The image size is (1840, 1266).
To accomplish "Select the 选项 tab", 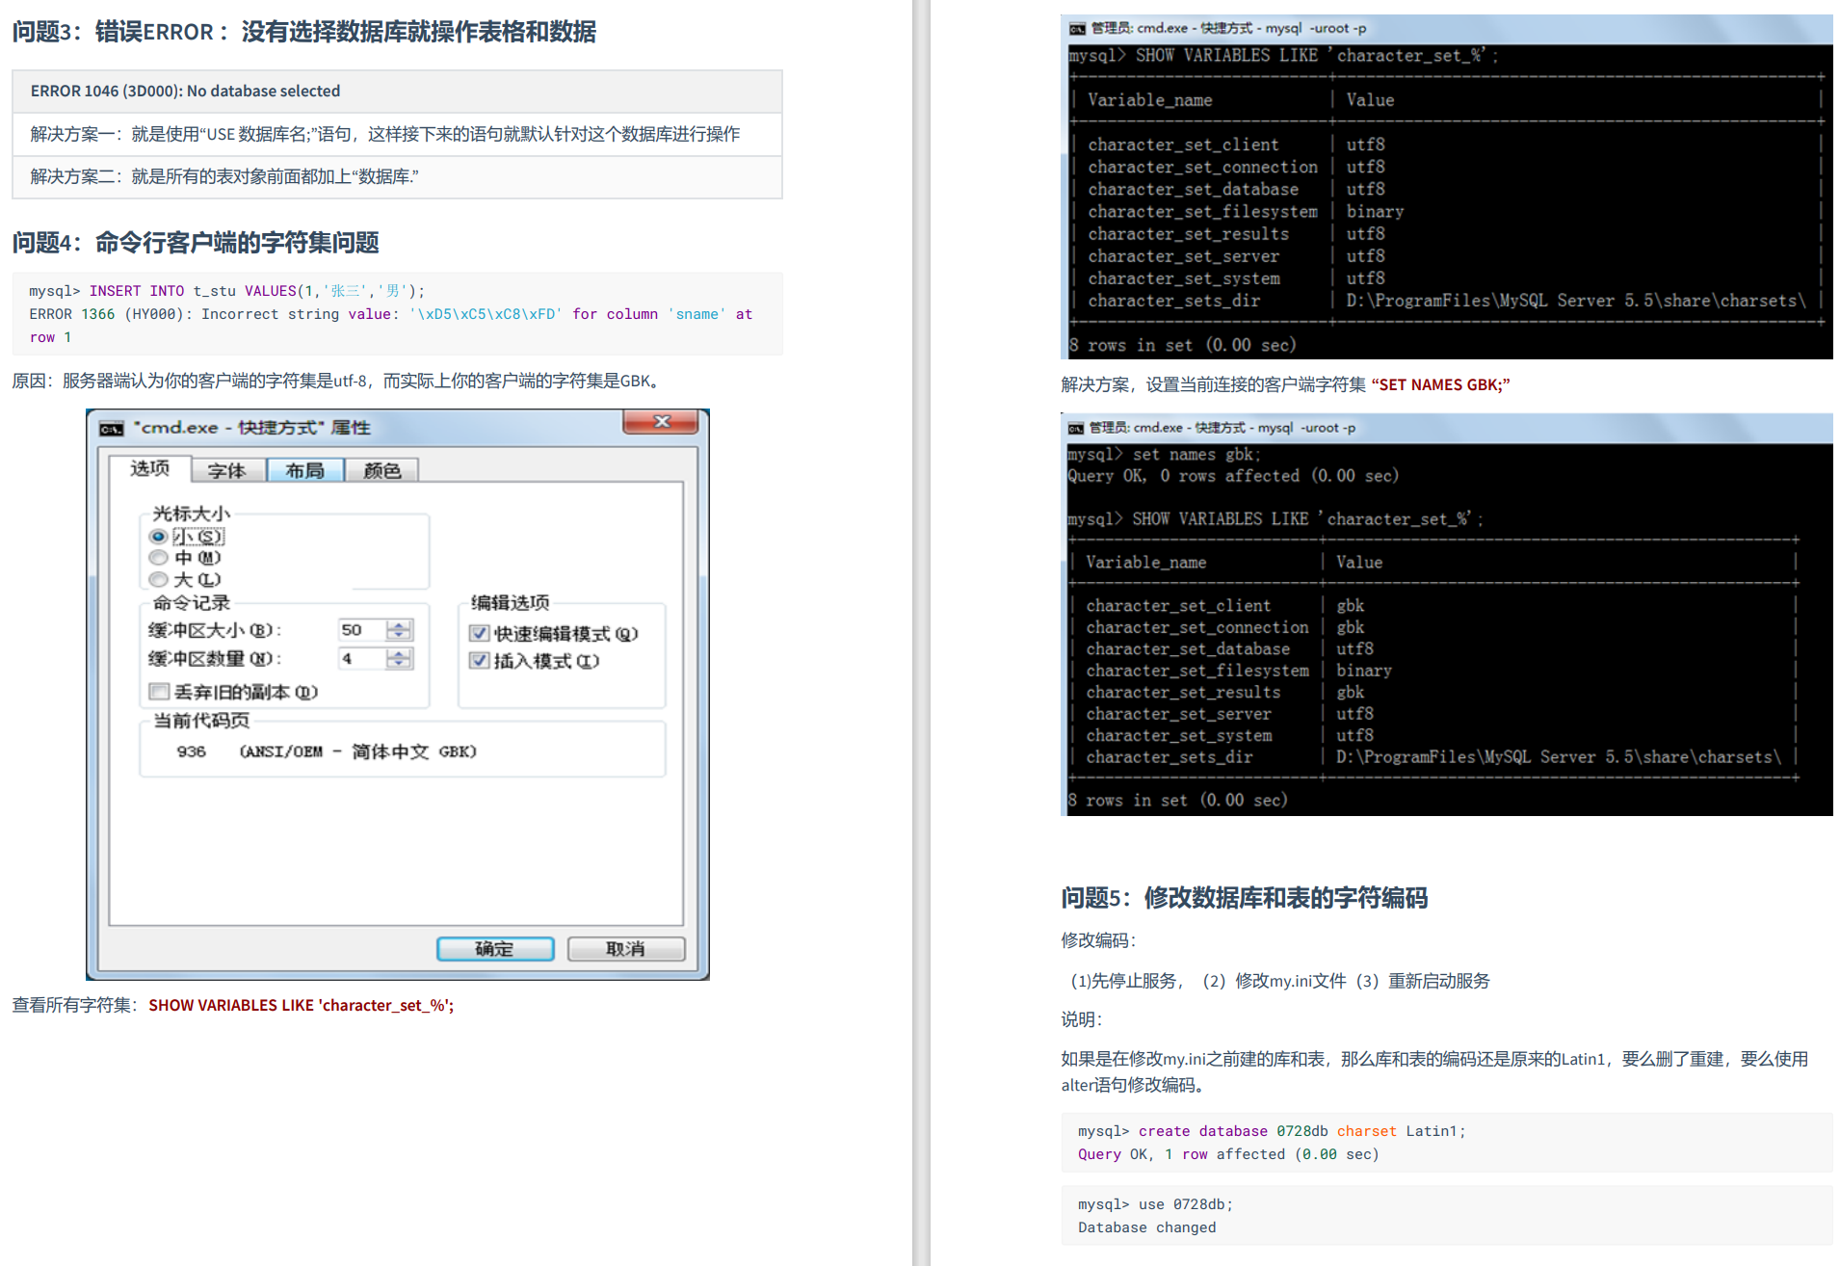I will tap(151, 468).
